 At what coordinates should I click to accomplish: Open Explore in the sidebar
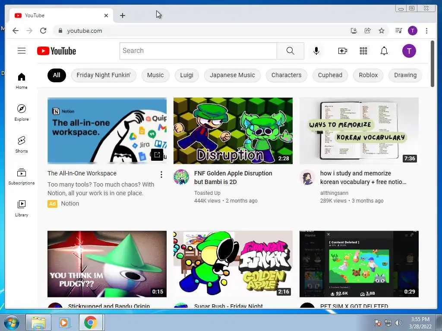(22, 113)
